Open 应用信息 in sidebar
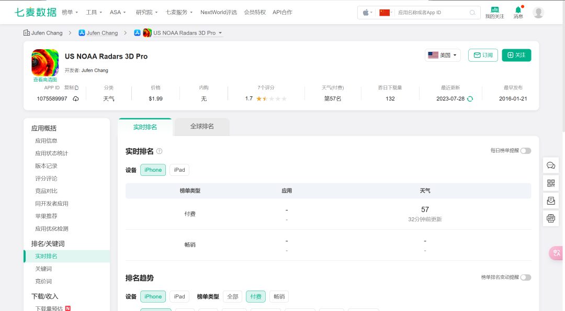The image size is (565, 311). click(46, 141)
